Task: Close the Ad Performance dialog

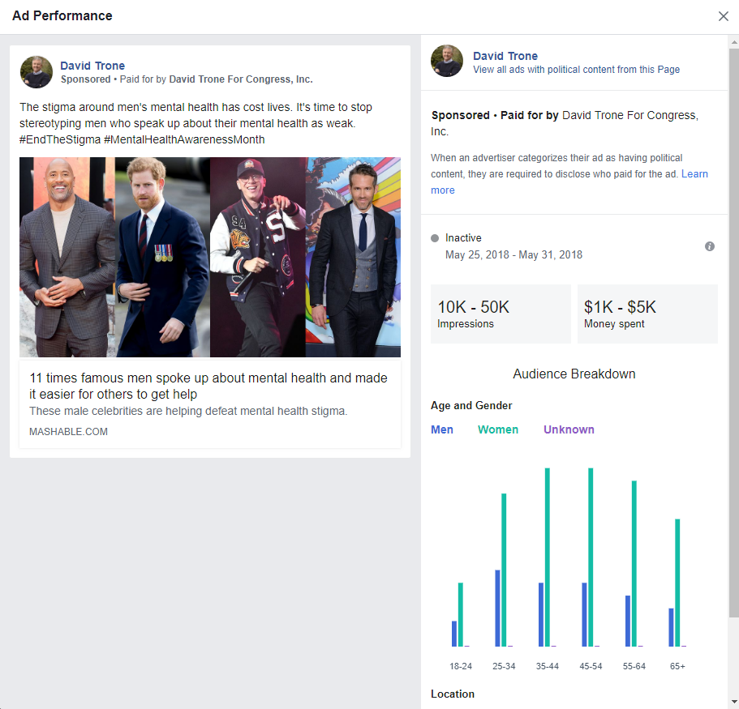Action: (723, 16)
